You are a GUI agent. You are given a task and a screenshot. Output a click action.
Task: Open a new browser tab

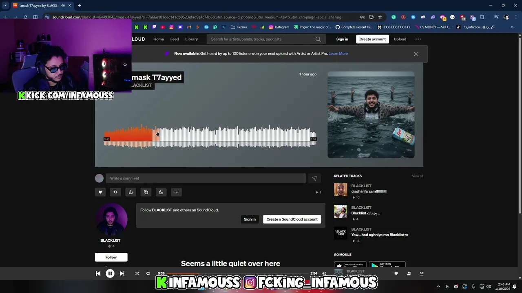79,5
